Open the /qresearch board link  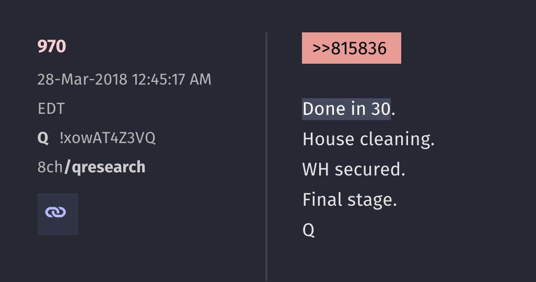(x=104, y=168)
